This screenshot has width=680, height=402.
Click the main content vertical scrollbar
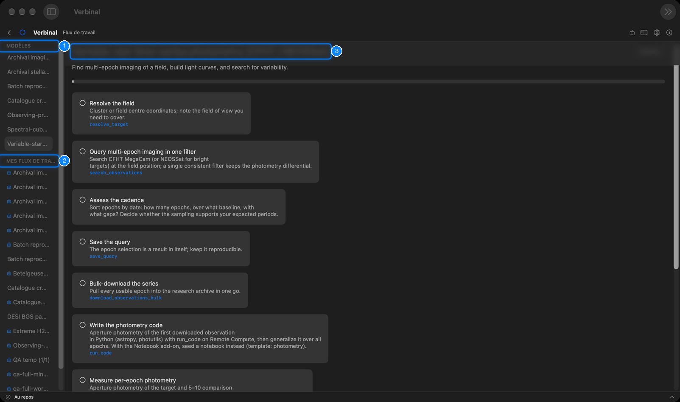[676, 167]
